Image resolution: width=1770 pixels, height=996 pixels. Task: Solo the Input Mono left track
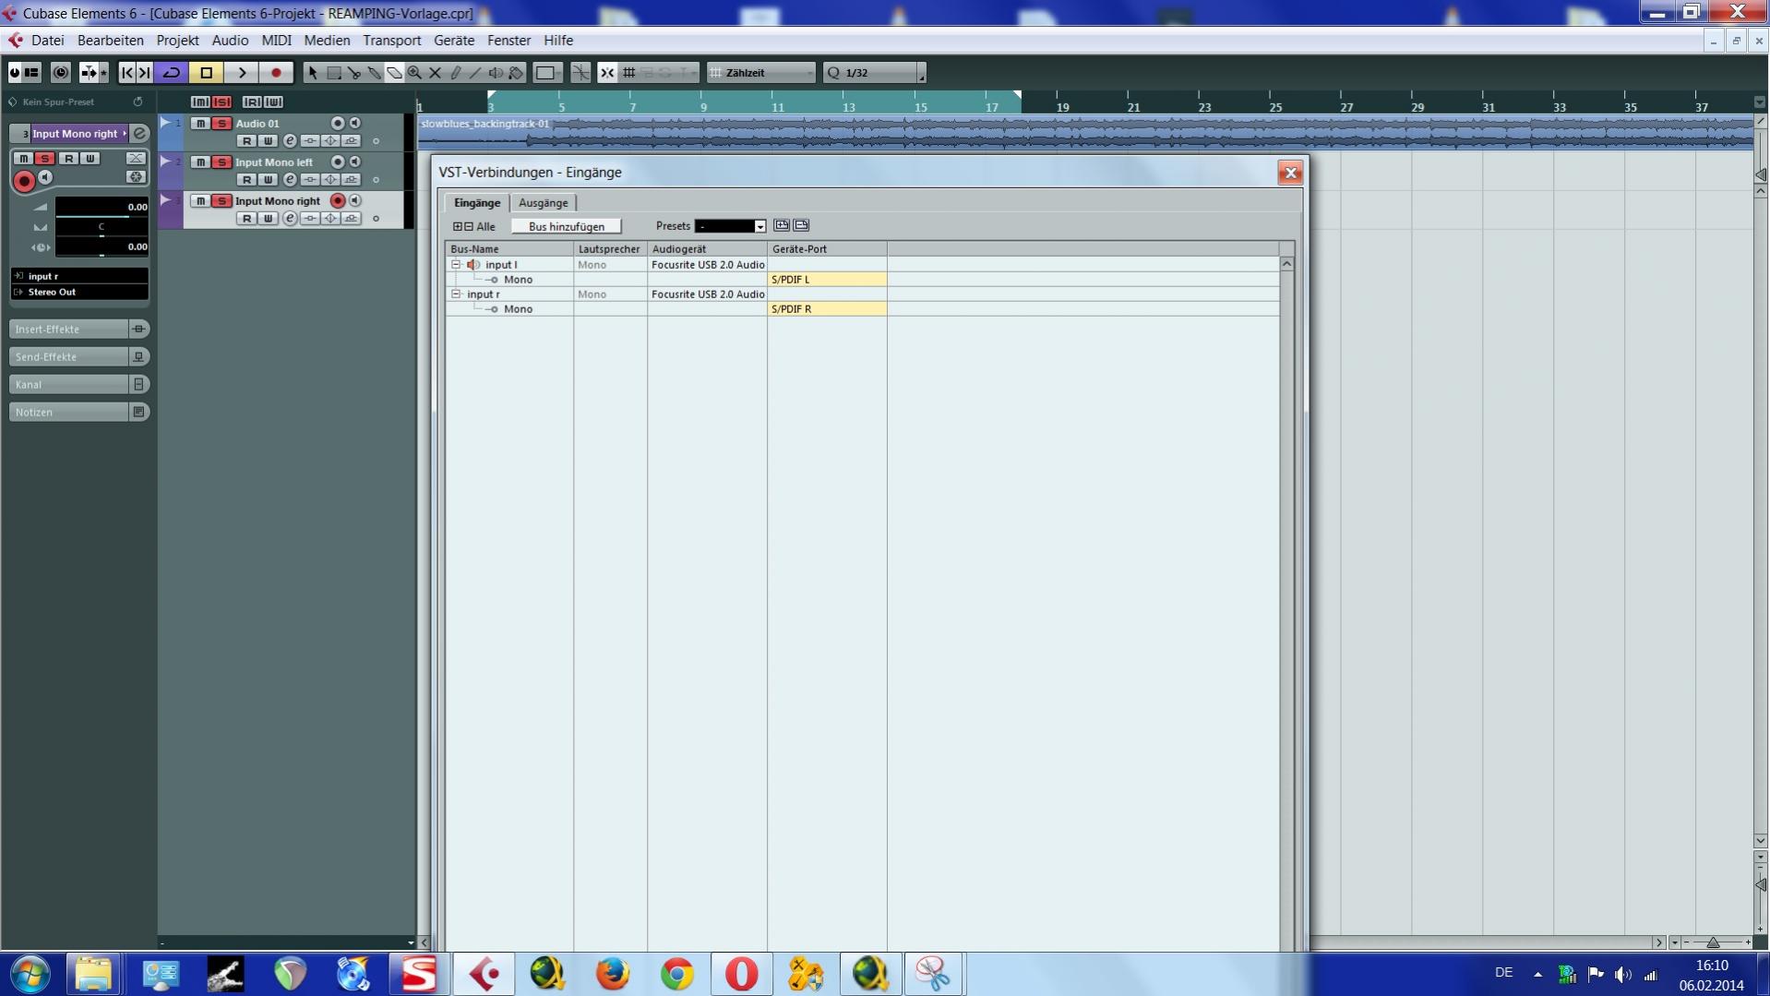(221, 162)
